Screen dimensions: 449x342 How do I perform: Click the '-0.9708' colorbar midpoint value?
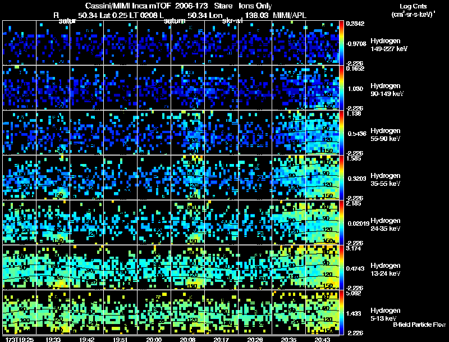pos(356,44)
